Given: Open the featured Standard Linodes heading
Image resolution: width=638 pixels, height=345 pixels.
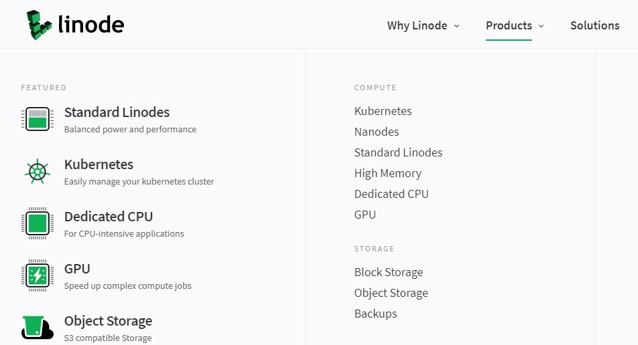Looking at the screenshot, I should pos(117,112).
